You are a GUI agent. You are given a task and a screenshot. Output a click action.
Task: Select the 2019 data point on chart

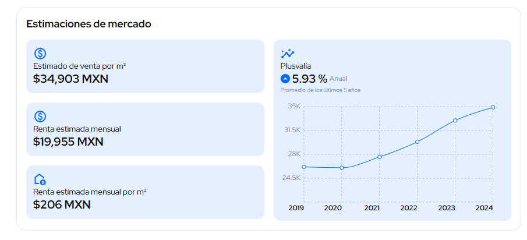point(304,167)
